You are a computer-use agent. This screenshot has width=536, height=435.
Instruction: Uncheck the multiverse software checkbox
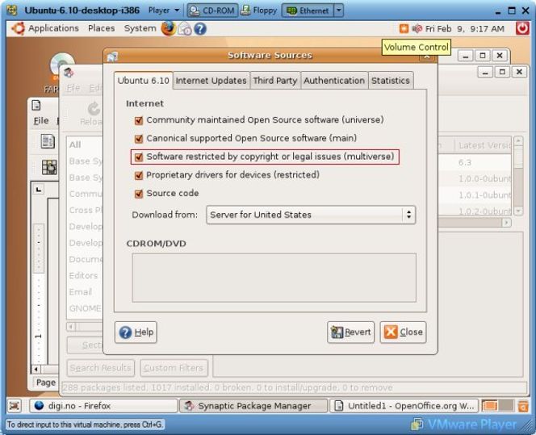point(139,157)
